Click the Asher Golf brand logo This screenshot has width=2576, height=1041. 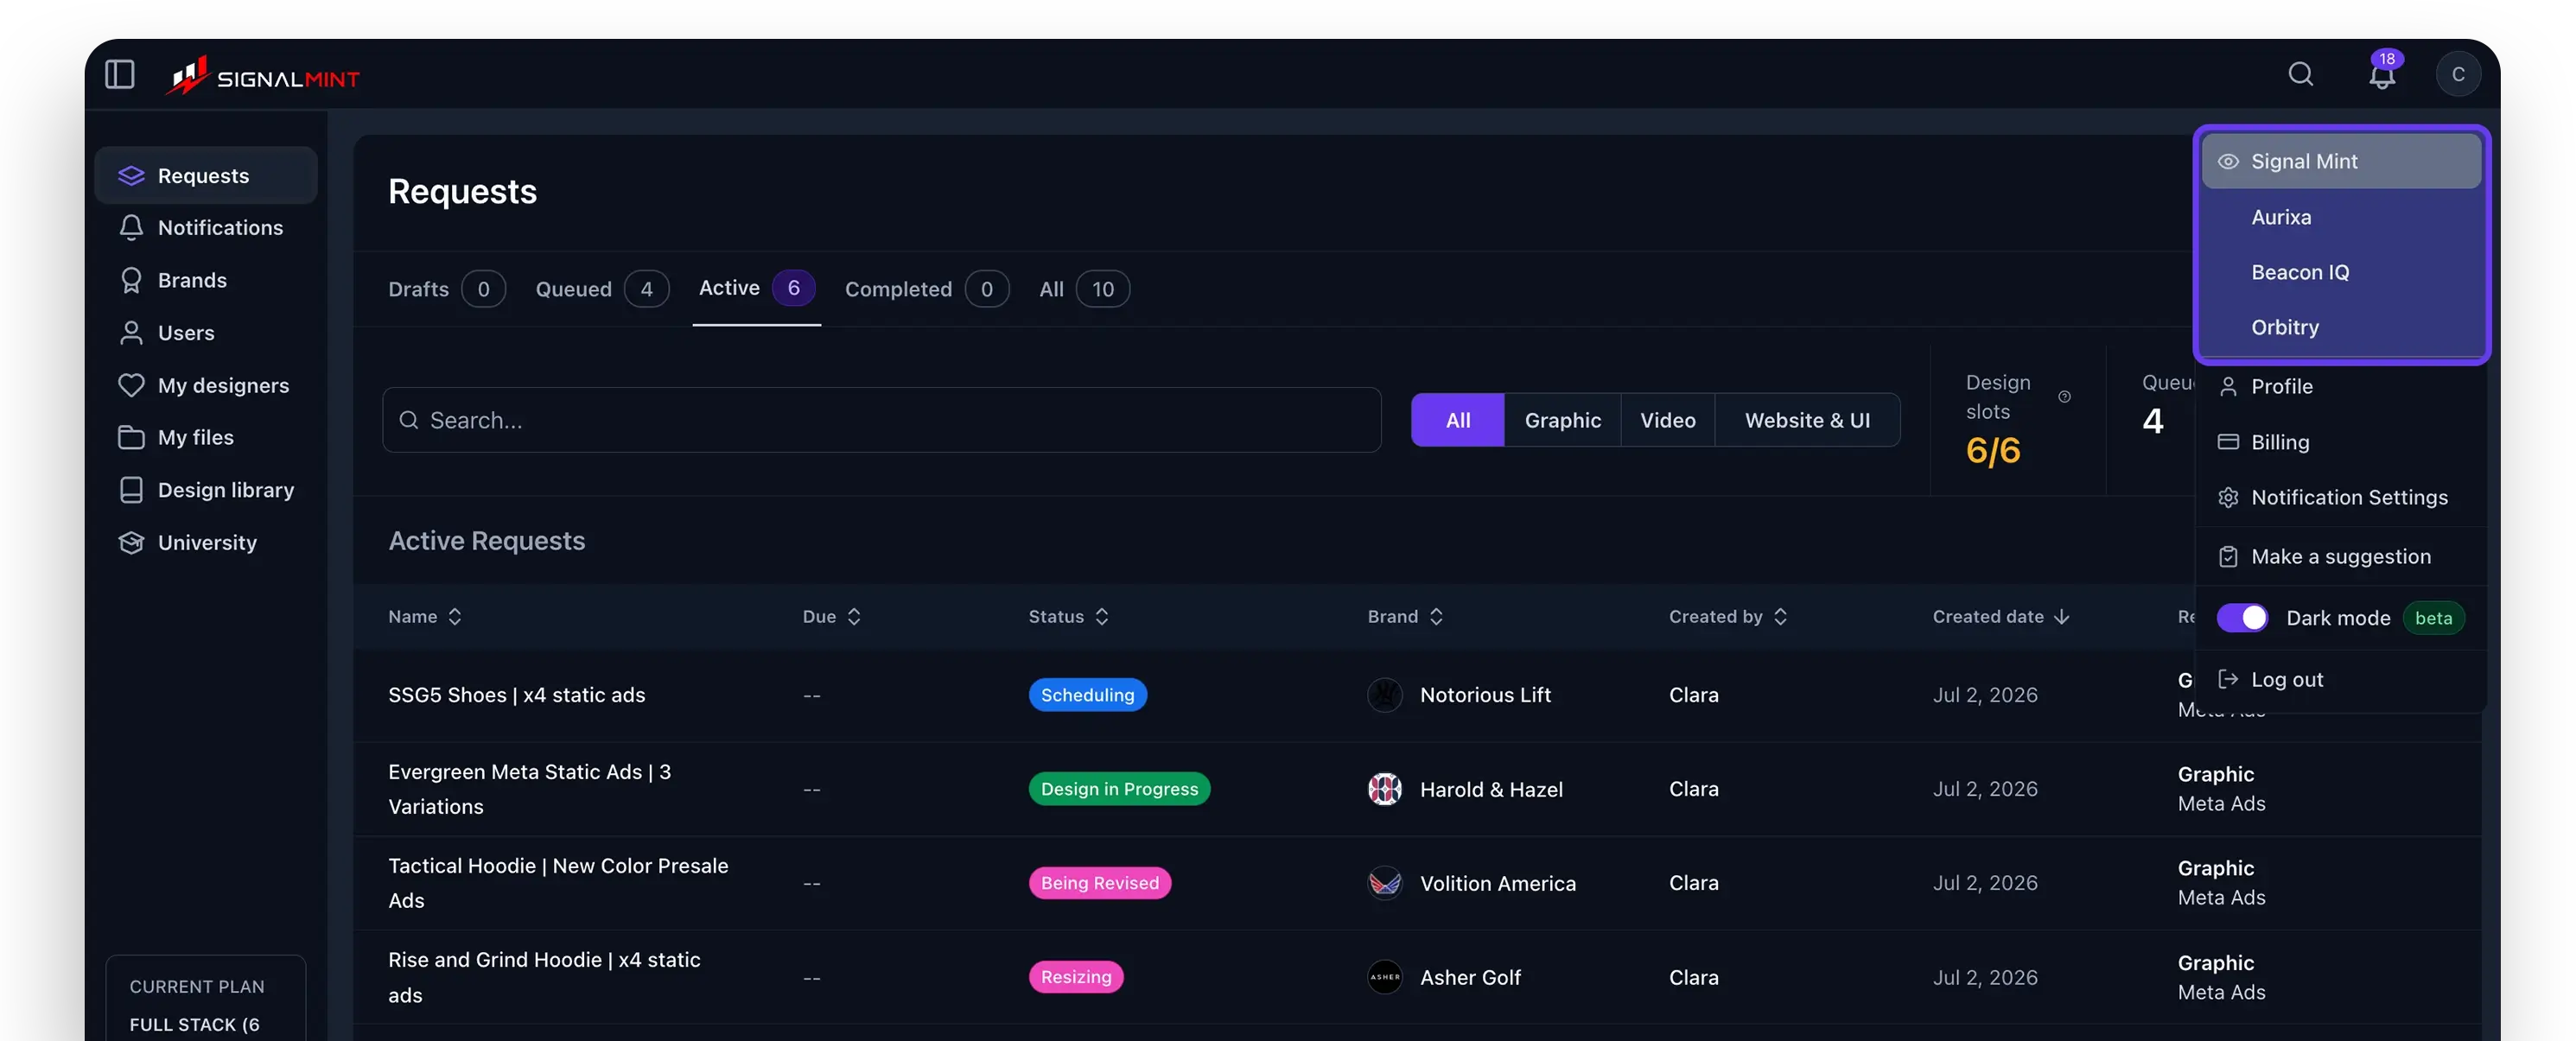tap(1384, 977)
